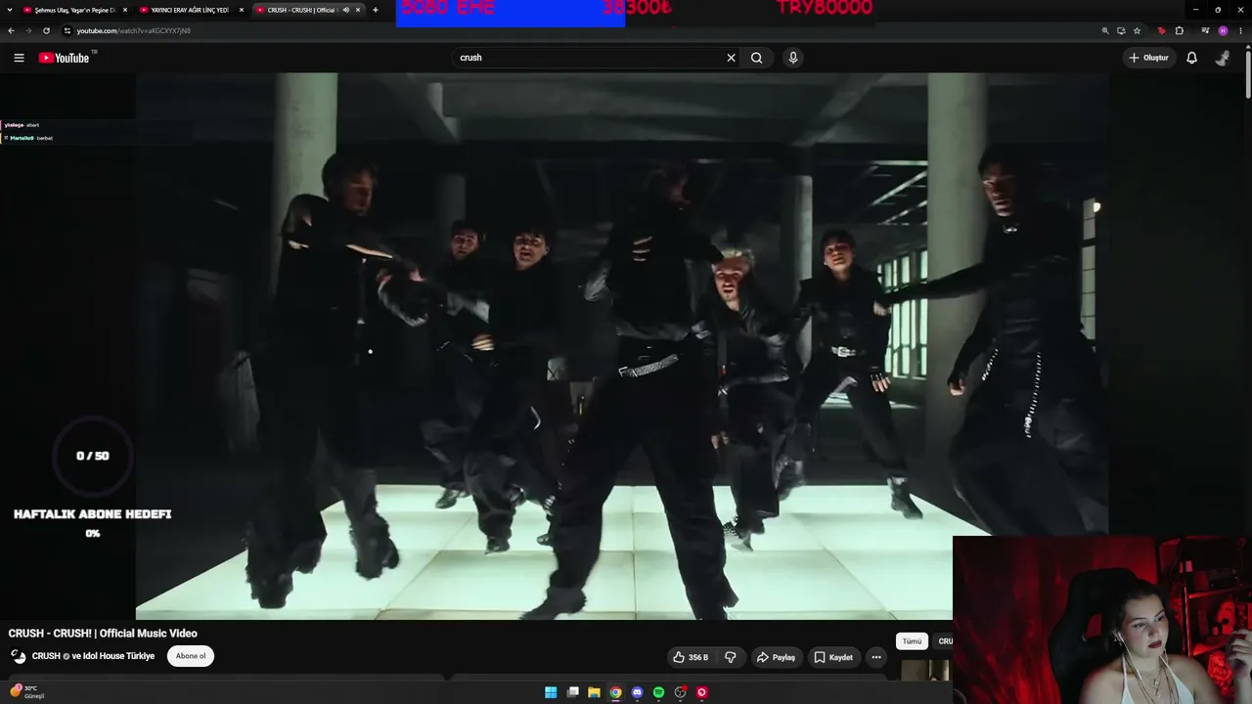
Task: View site information icon in address bar
Action: tap(67, 30)
